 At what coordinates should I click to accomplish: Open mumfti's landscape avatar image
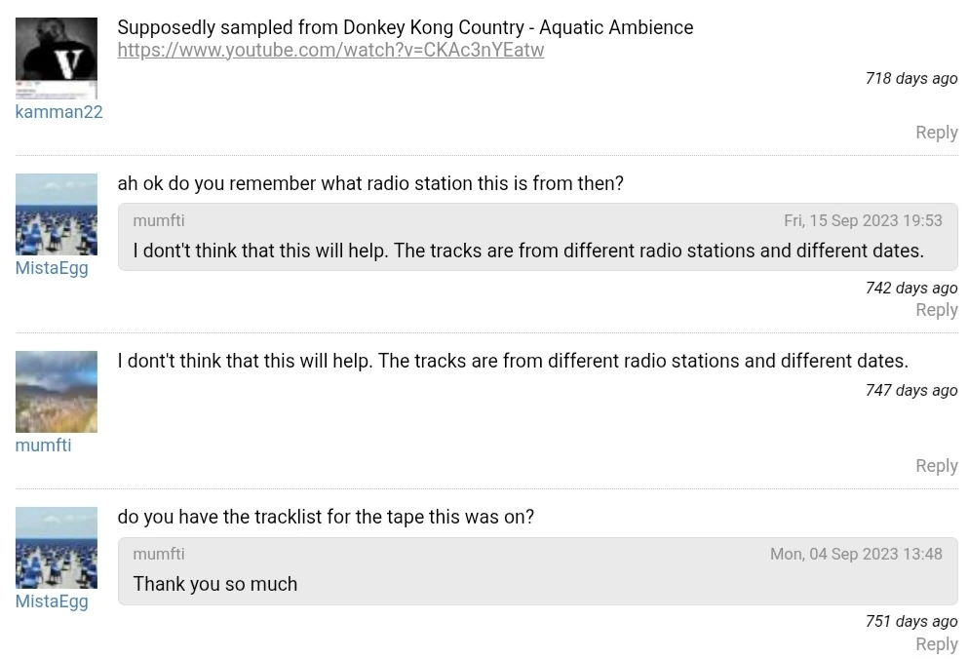57,391
